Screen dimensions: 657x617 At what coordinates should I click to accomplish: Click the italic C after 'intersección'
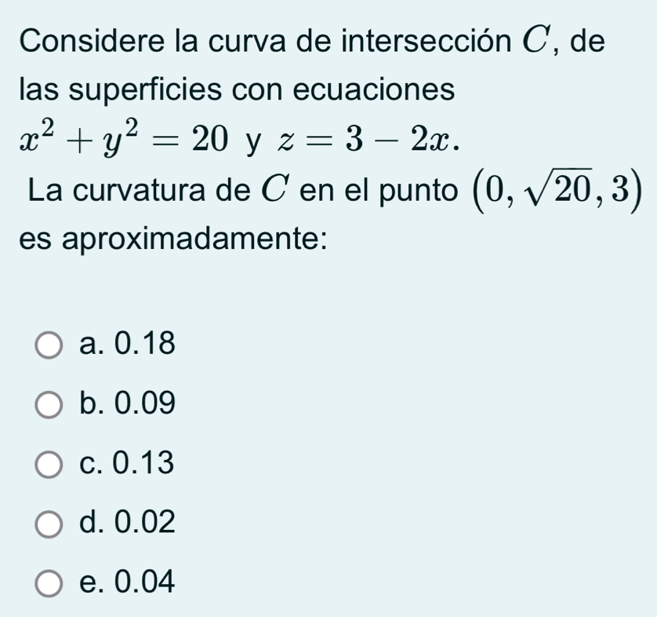pyautogui.click(x=534, y=41)
